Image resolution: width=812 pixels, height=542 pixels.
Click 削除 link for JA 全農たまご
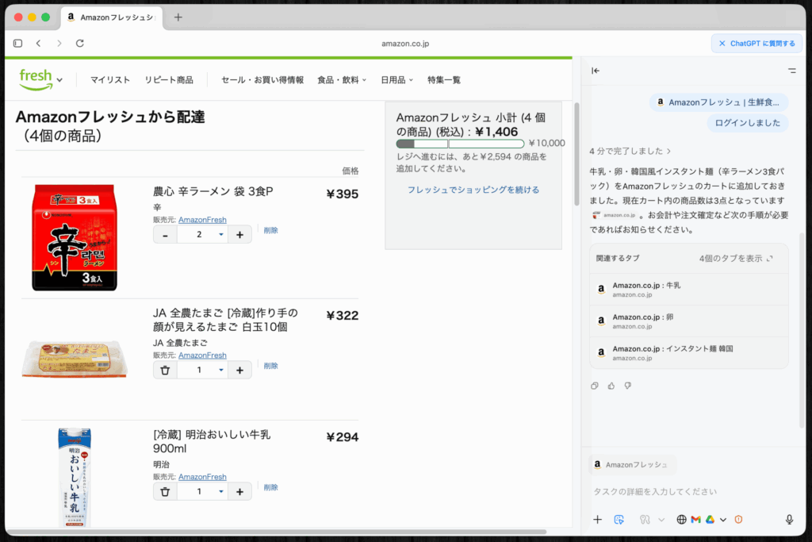(x=271, y=366)
